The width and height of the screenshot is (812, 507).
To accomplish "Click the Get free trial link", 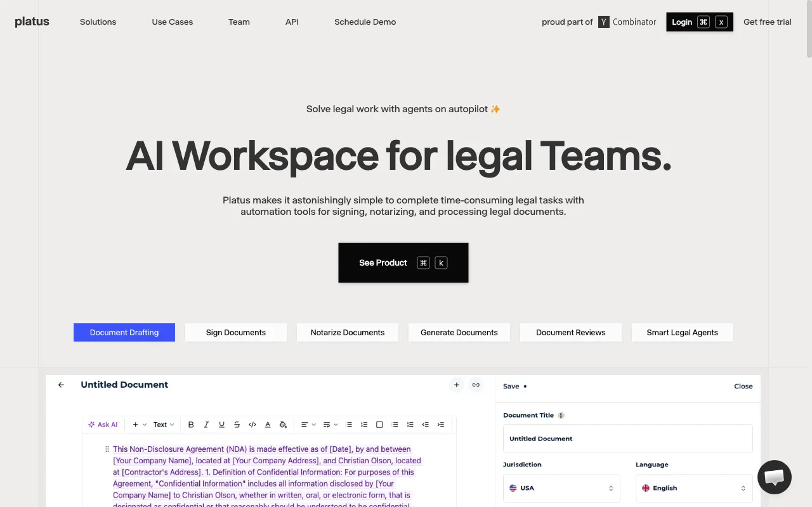I will [x=768, y=22].
